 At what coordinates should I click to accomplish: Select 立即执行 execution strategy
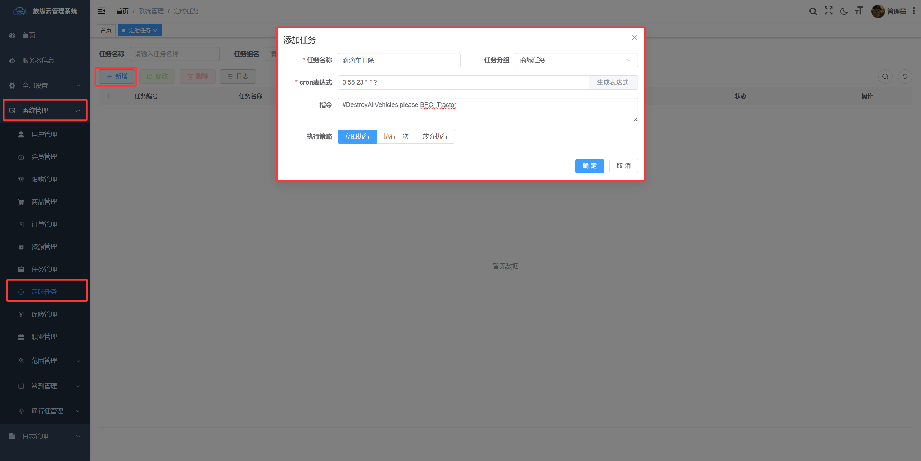357,136
